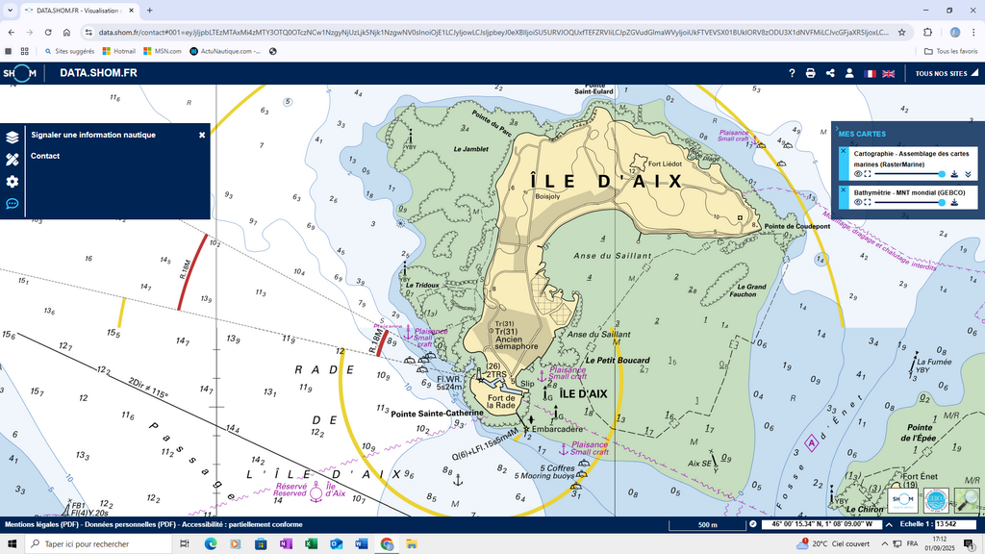Toggle visibility of Cartographie RasterMarine layer
This screenshot has height=554, width=985.
(x=858, y=174)
